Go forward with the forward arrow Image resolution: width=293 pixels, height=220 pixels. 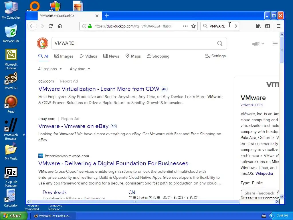(x=41, y=26)
